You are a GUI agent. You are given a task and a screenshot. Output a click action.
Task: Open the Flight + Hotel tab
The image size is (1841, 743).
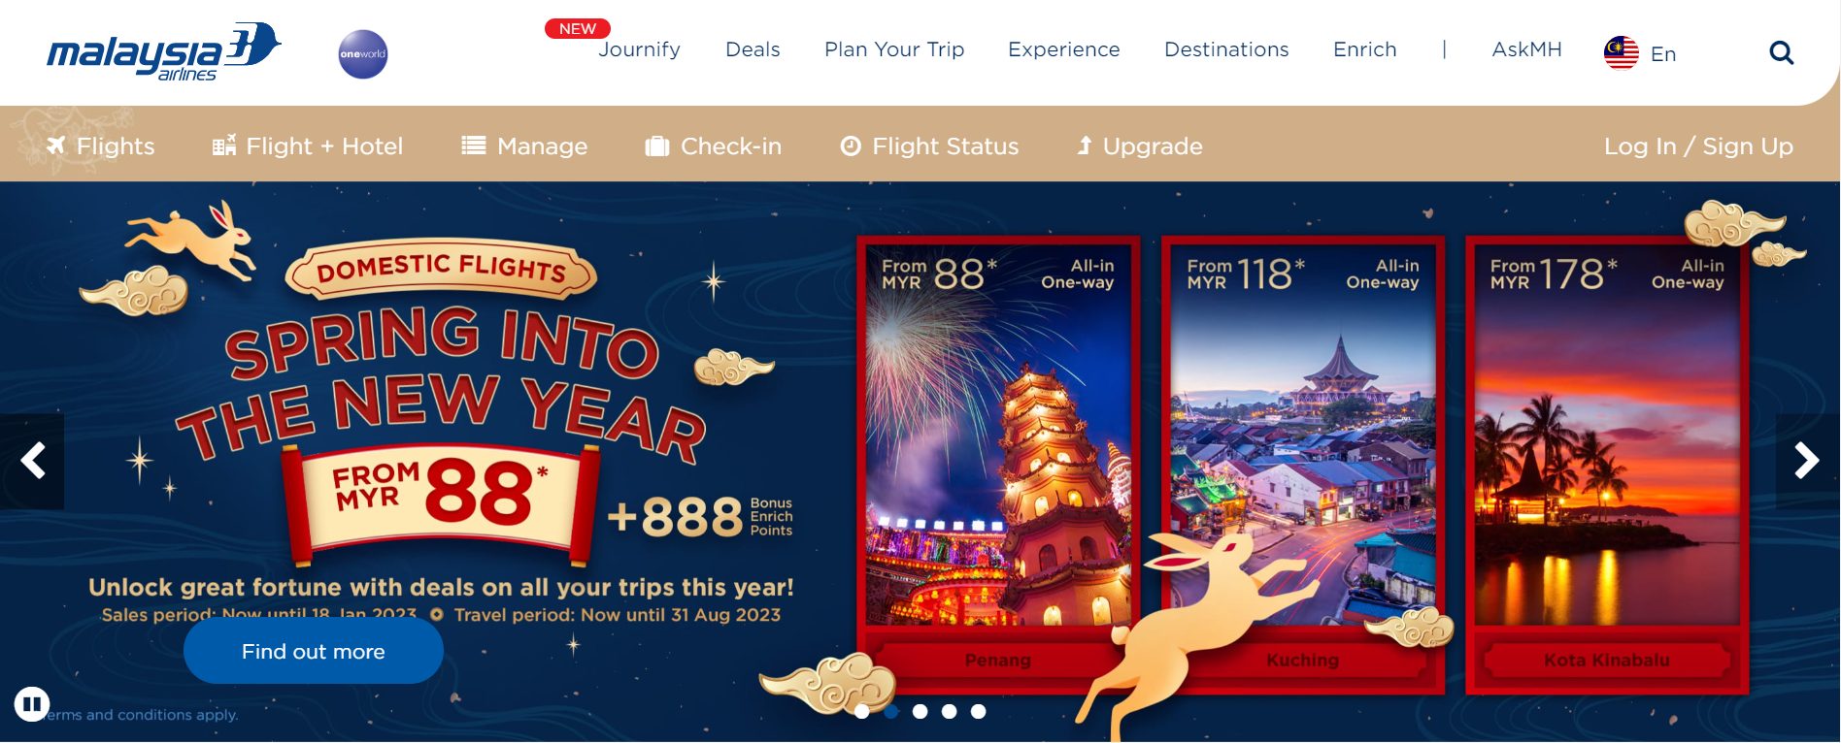[307, 146]
